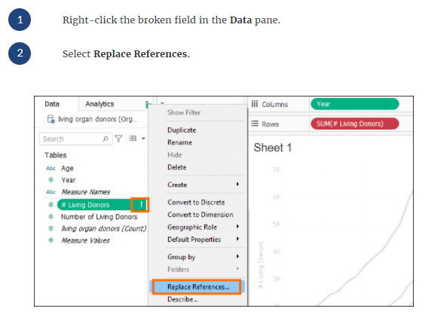Open the Default Properties submenu
The height and width of the screenshot is (318, 438).
pos(194,240)
